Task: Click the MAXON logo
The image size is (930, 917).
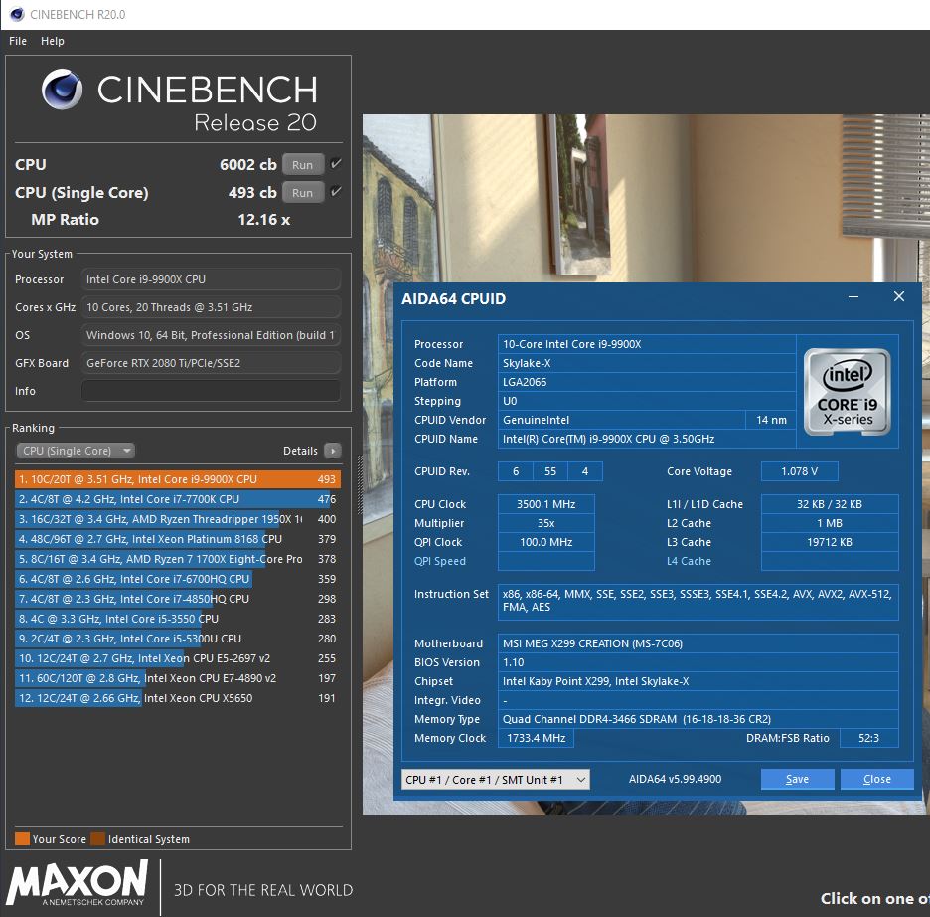Action: point(77,882)
